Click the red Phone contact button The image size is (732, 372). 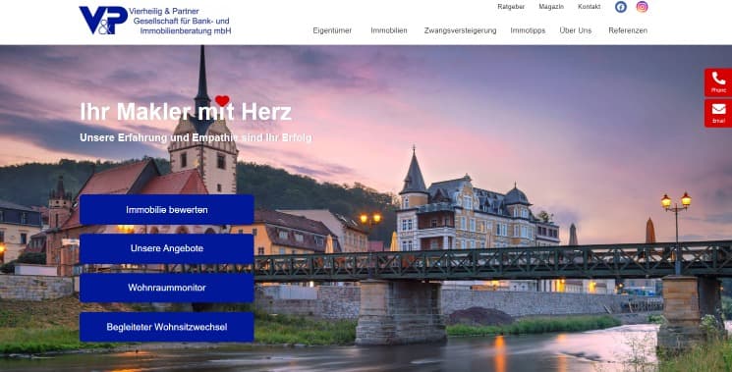click(718, 82)
